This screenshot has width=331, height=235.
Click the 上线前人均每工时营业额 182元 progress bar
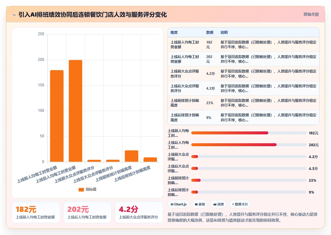coord(249,133)
